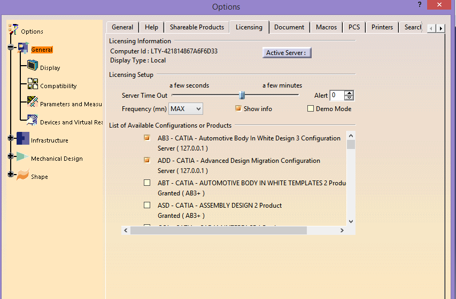The height and width of the screenshot is (299, 456).
Task: Open the Printers tab
Action: [x=382, y=27]
